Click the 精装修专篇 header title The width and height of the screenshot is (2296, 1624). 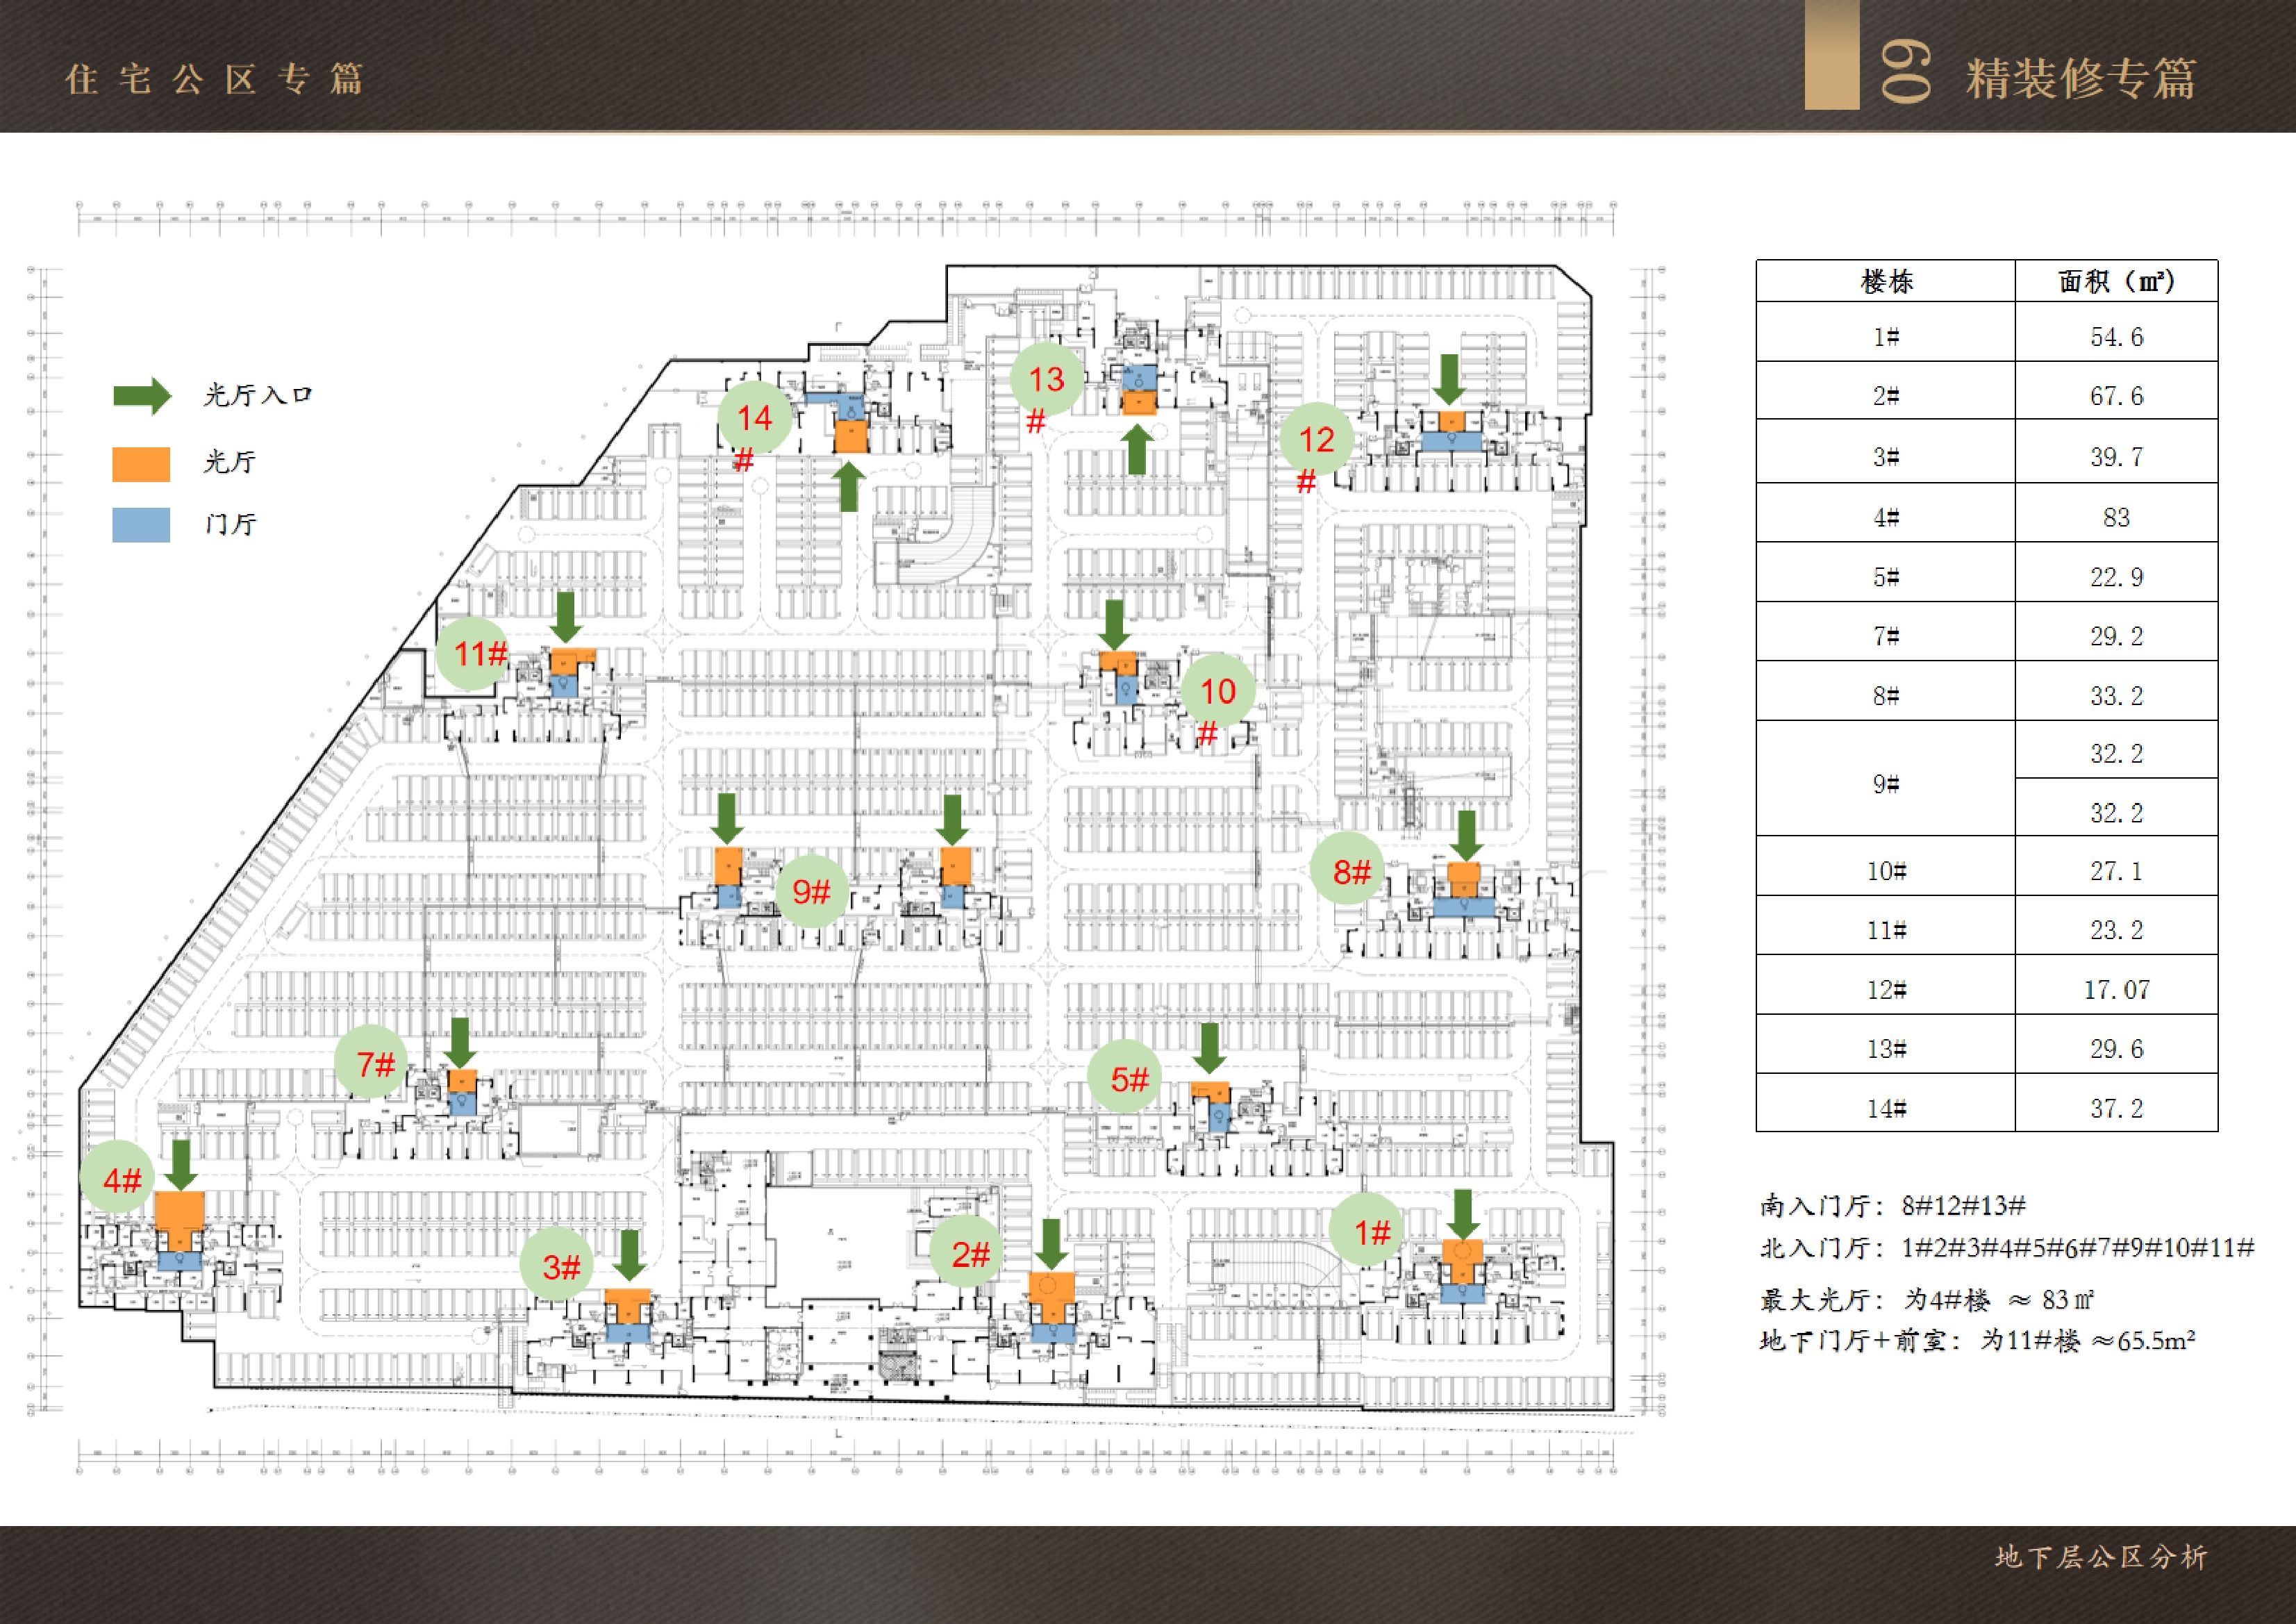[x=2080, y=78]
